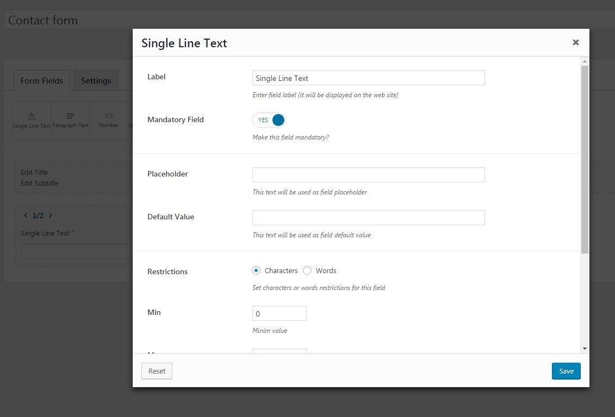Click Edit Title in the form preview
The width and height of the screenshot is (615, 417).
(34, 172)
